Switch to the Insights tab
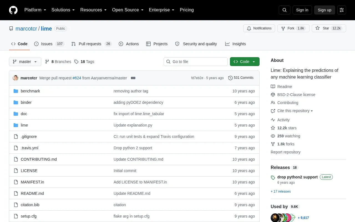The height and width of the screenshot is (222, 355). click(235, 44)
